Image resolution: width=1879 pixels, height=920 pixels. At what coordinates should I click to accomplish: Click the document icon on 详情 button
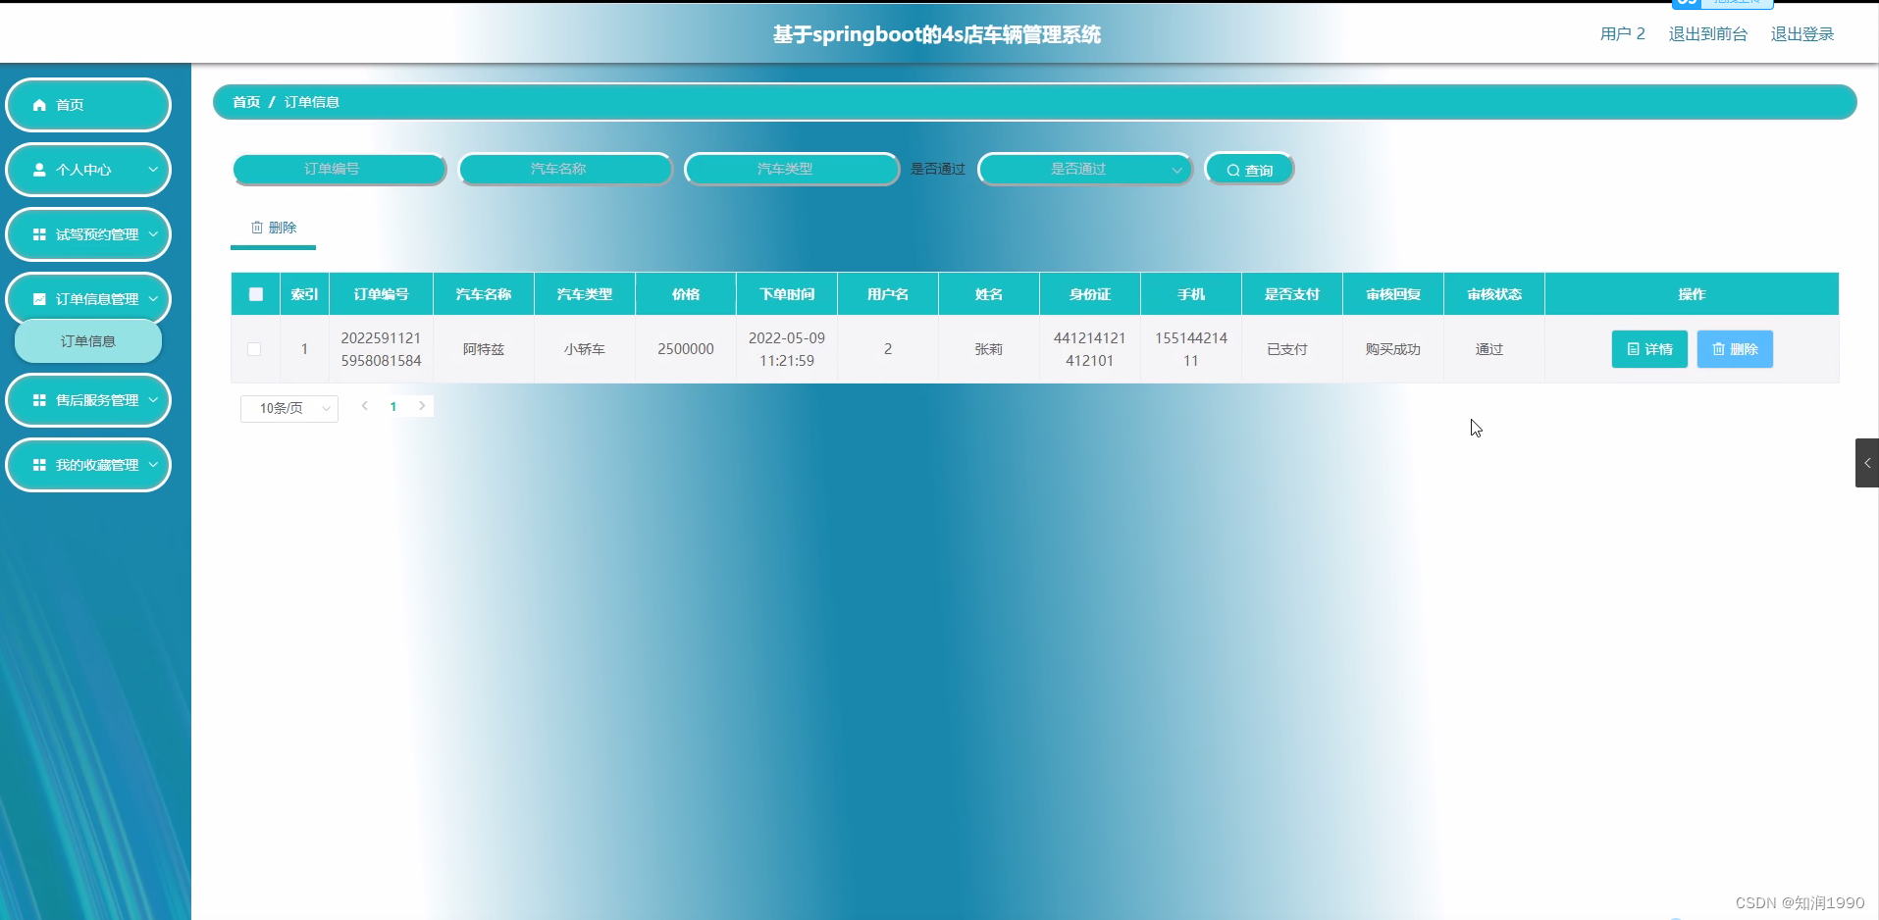pyautogui.click(x=1633, y=349)
